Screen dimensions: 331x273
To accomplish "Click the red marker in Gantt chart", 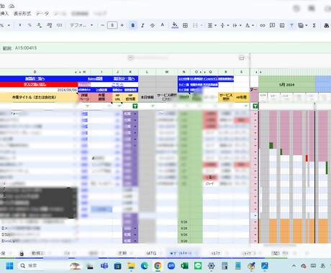I will tap(307, 158).
